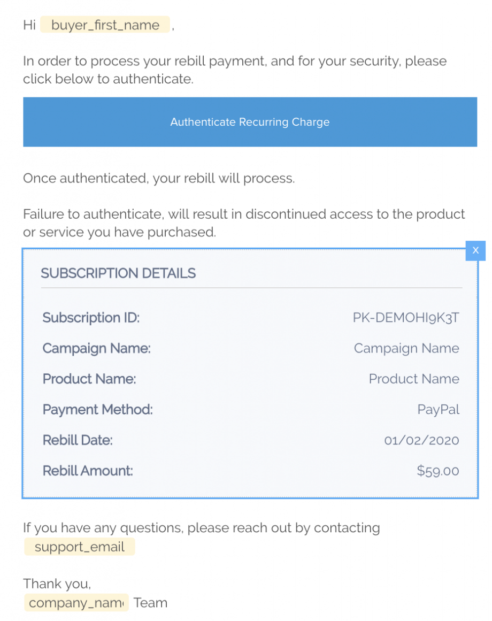Image resolution: width=492 pixels, height=621 pixels.
Task: Select the buyer_first_name merge tag
Action: click(105, 25)
